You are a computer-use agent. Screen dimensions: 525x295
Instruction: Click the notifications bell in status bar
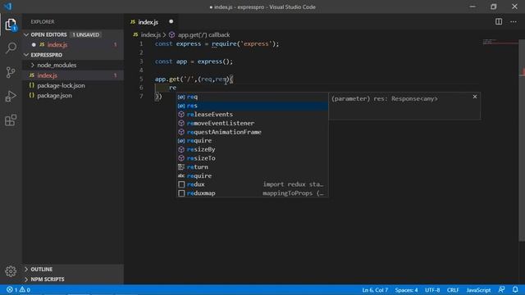coord(515,289)
